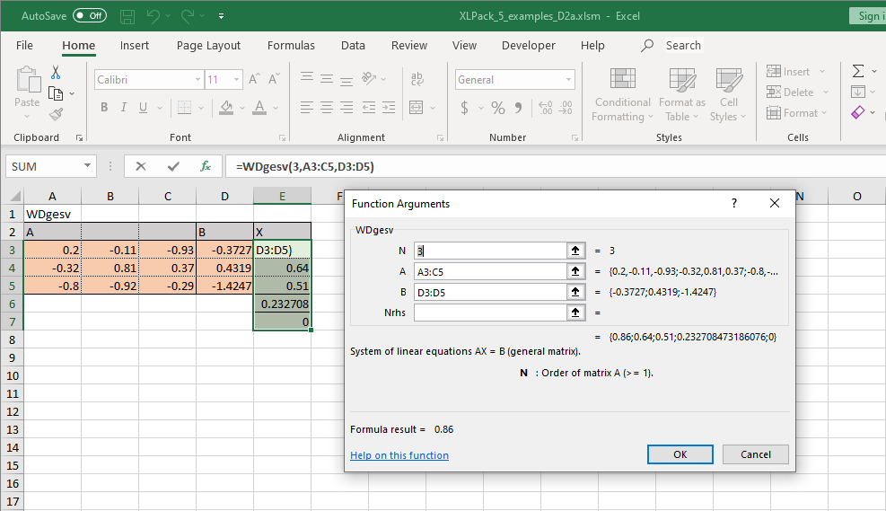Click OK in Function Arguments dialog
The image size is (886, 511).
pyautogui.click(x=680, y=454)
